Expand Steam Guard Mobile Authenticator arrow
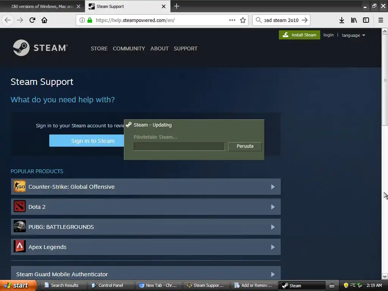 (x=273, y=274)
